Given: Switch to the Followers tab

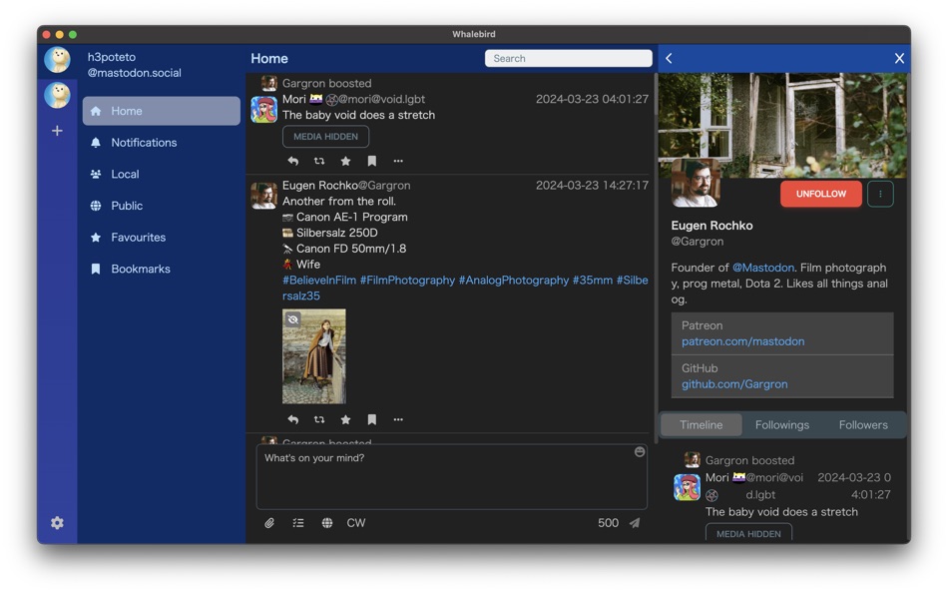Looking at the screenshot, I should click(863, 424).
